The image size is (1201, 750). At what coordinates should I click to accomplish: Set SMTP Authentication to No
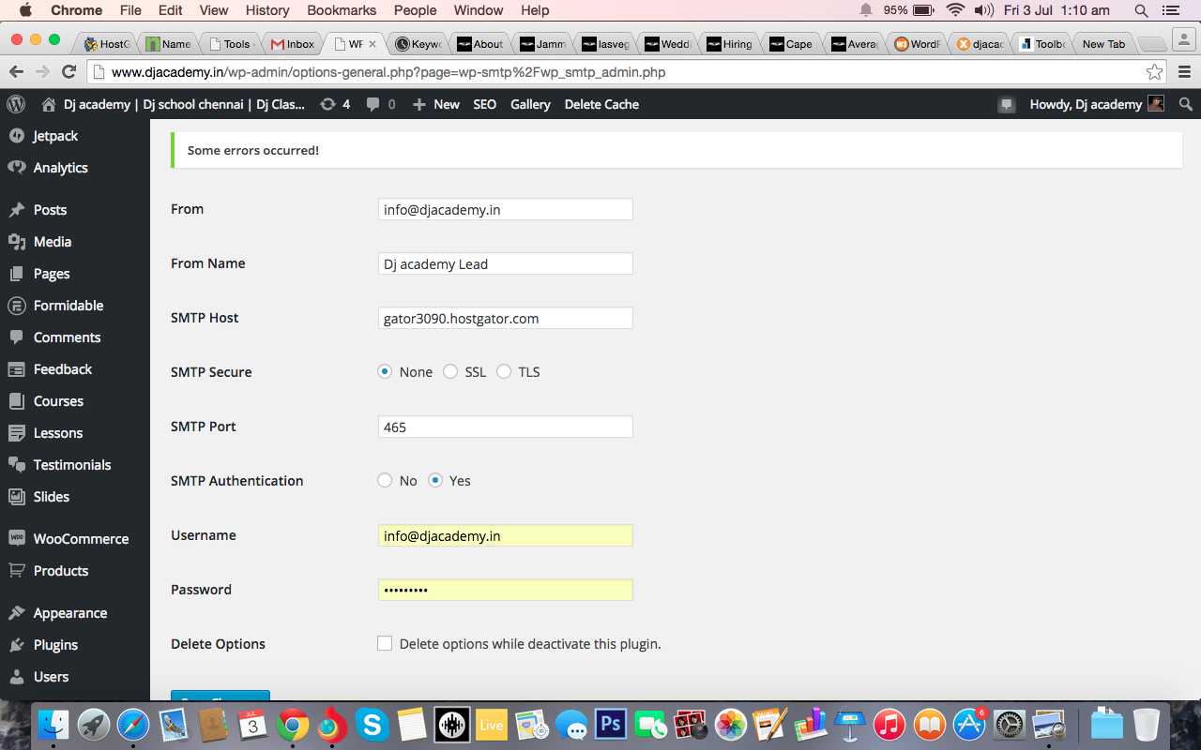[x=385, y=480]
